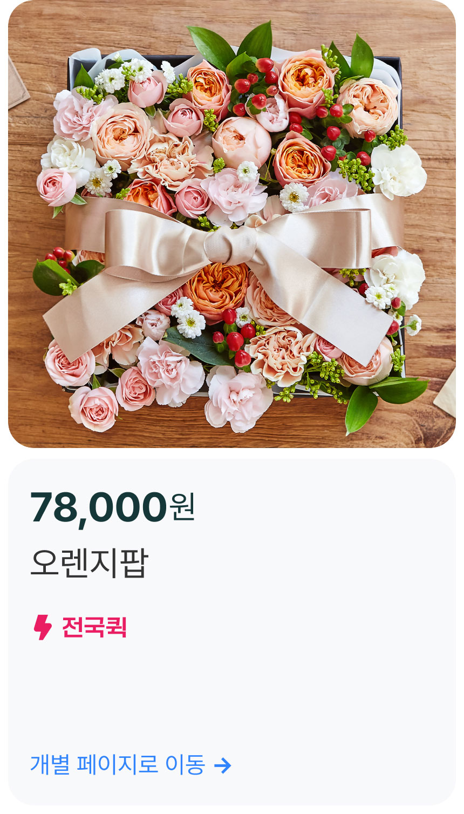Open the 개별 페이지로 이동 link
The image size is (464, 814).
tap(131, 765)
